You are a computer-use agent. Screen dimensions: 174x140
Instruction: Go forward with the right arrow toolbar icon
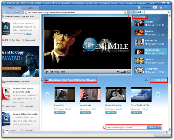click(x=13, y=12)
